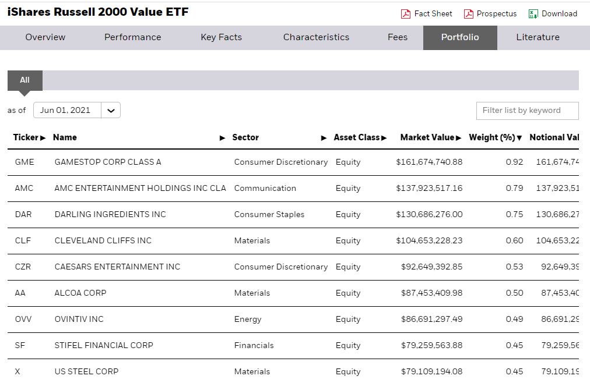
Task: Click AMC ENTERTAINMENT HOLDINGS INC CLA name
Action: pos(140,189)
